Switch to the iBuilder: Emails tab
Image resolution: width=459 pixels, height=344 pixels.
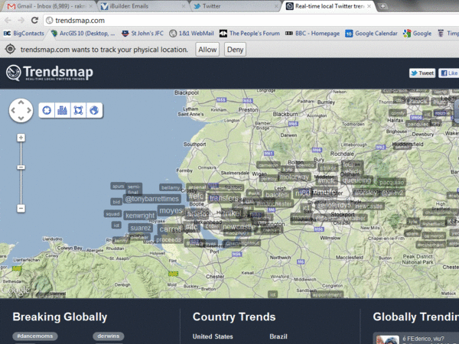[x=142, y=6]
